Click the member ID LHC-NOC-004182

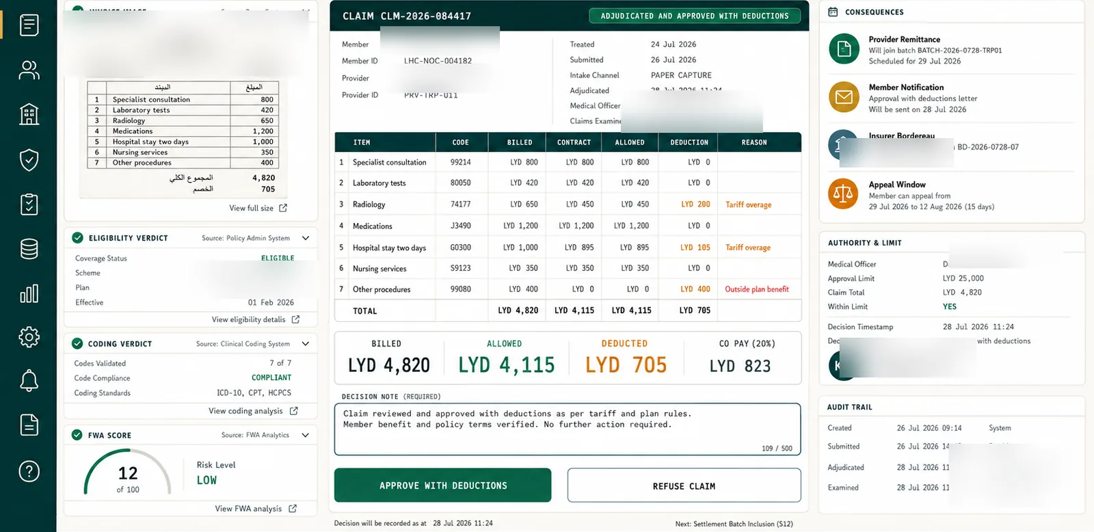[438, 61]
